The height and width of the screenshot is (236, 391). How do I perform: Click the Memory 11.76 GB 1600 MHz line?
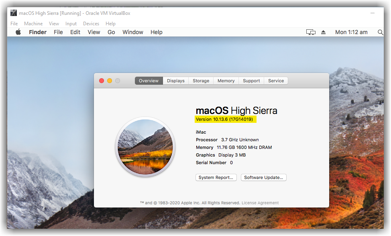[x=234, y=147]
